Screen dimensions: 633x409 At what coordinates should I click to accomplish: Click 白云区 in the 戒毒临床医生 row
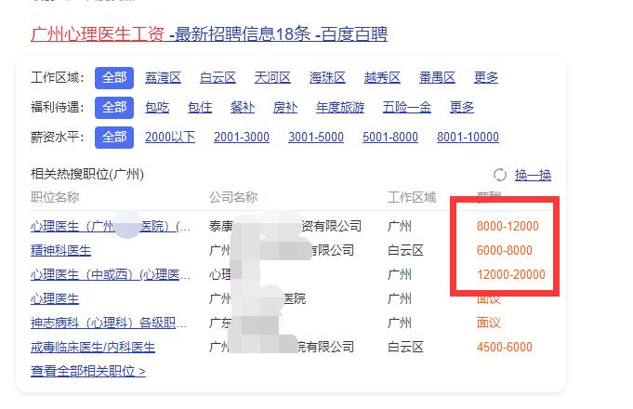(405, 348)
